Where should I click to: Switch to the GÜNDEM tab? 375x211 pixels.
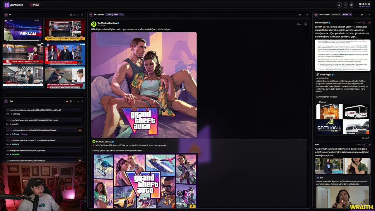(x=336, y=15)
